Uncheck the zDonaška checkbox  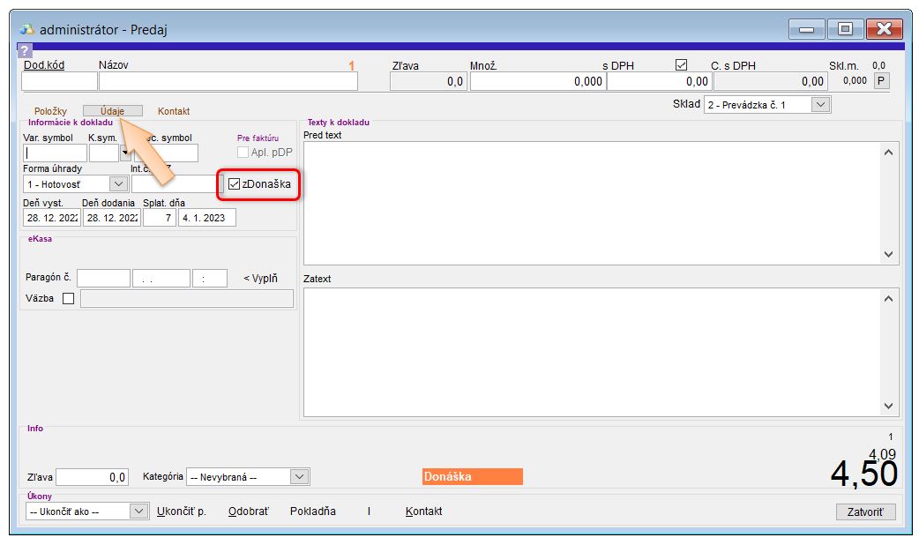[234, 184]
